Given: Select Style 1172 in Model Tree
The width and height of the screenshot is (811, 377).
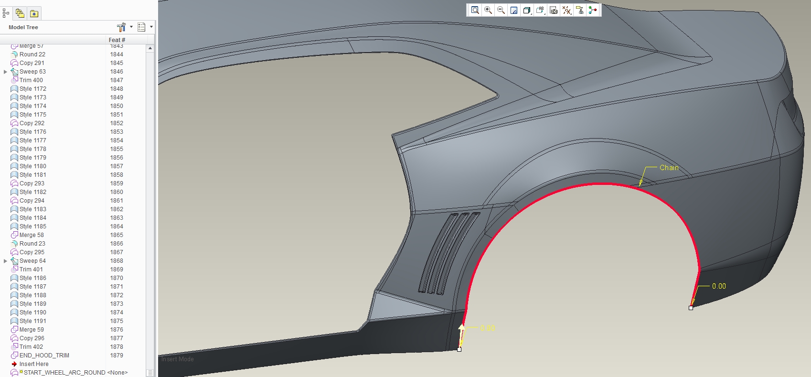Looking at the screenshot, I should click(33, 89).
